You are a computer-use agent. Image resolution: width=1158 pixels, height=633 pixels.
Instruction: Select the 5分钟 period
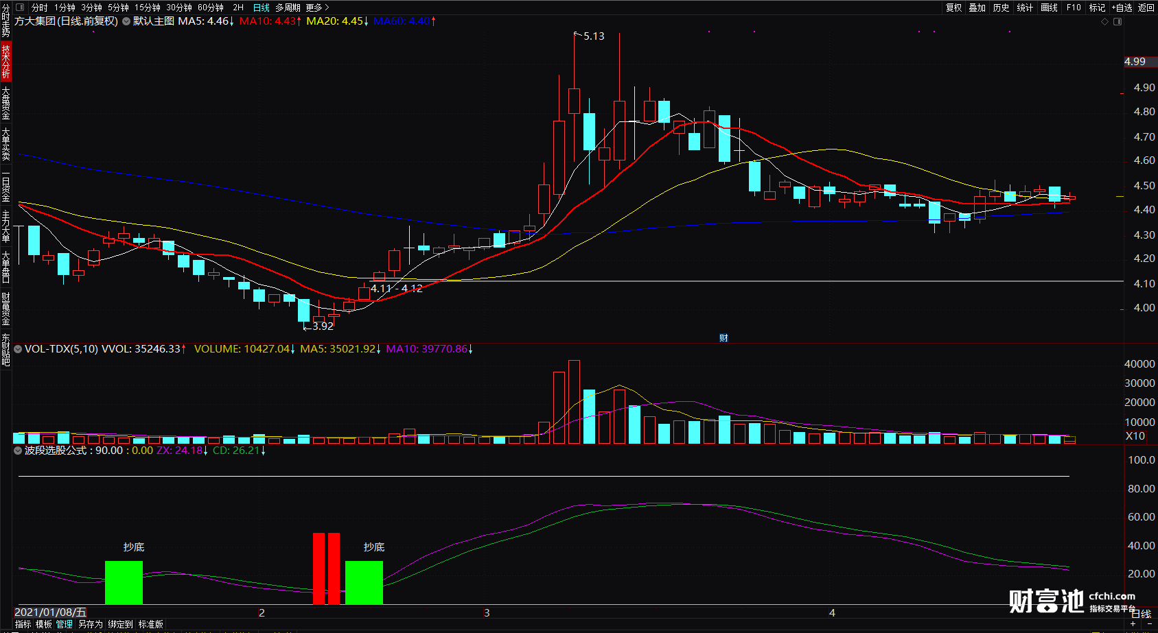tap(118, 8)
